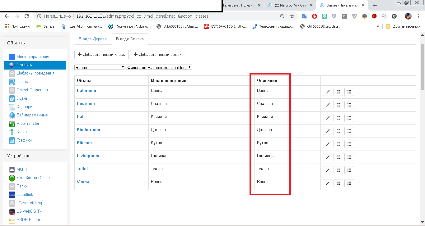The image size is (425, 226).
Task: Open the Заказы bookmark
Action: tap(46, 26)
